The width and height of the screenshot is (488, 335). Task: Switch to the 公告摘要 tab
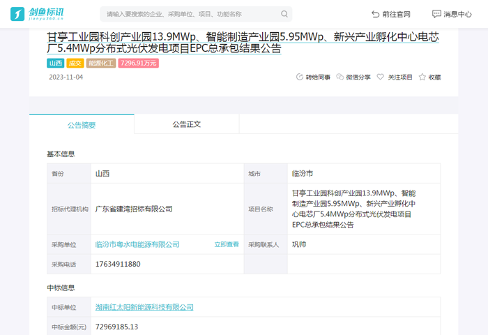[82, 125]
